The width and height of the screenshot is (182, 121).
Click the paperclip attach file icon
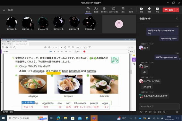tap(146, 112)
